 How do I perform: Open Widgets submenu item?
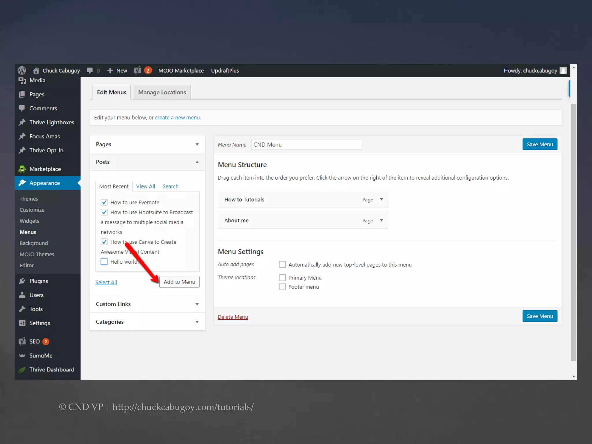(x=29, y=221)
